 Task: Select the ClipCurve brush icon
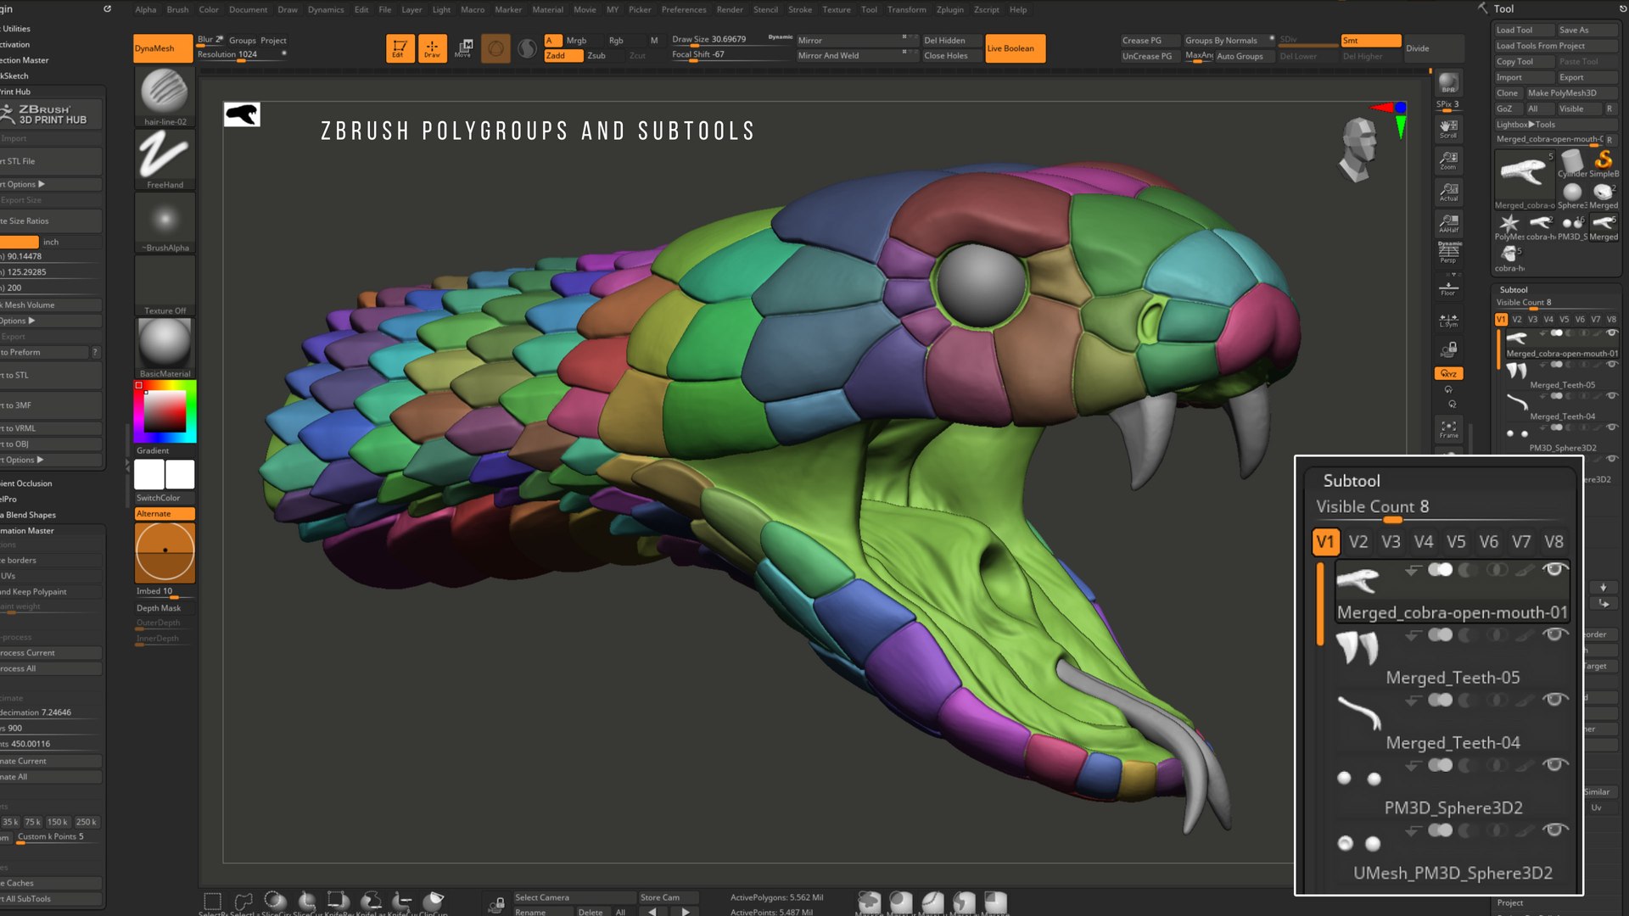coord(433,902)
